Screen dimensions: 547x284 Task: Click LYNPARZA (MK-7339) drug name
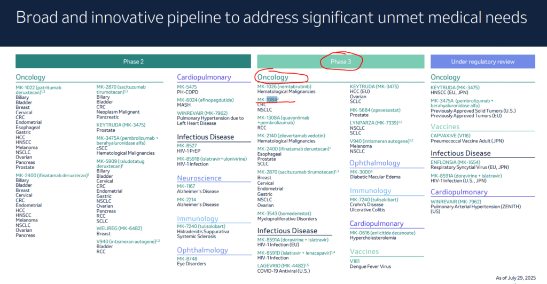(376, 123)
